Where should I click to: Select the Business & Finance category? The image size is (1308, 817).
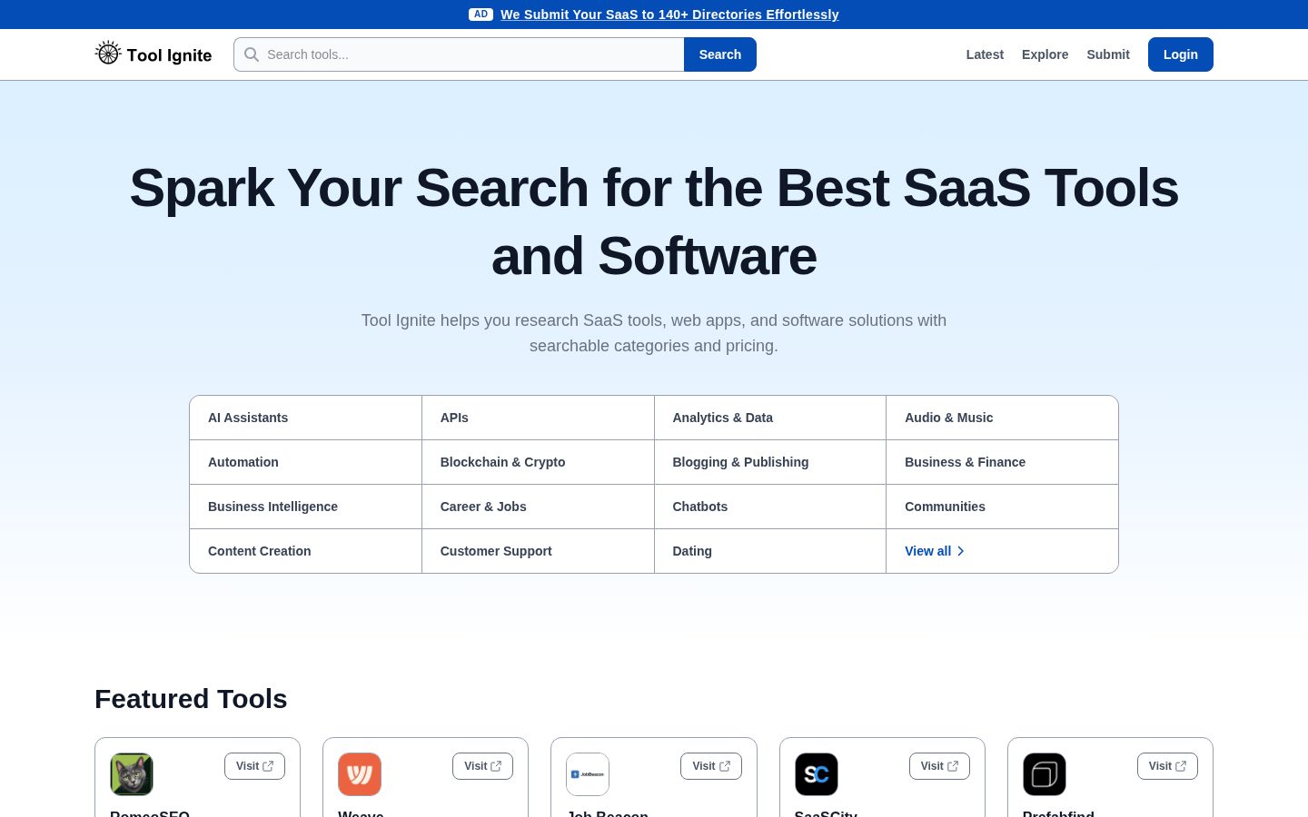(1002, 462)
